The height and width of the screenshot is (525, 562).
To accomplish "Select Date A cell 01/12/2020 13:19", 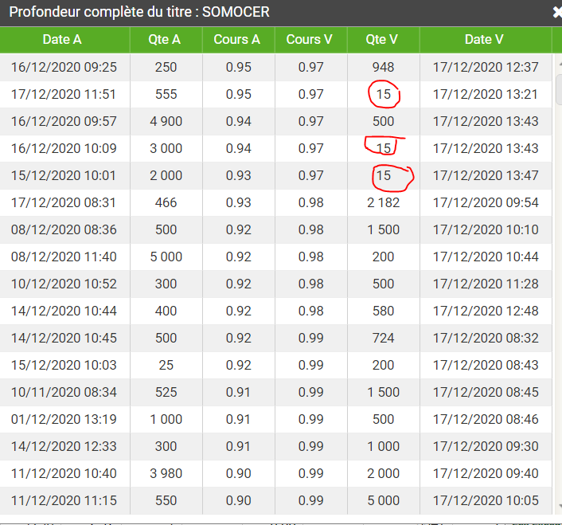I will pos(64,419).
